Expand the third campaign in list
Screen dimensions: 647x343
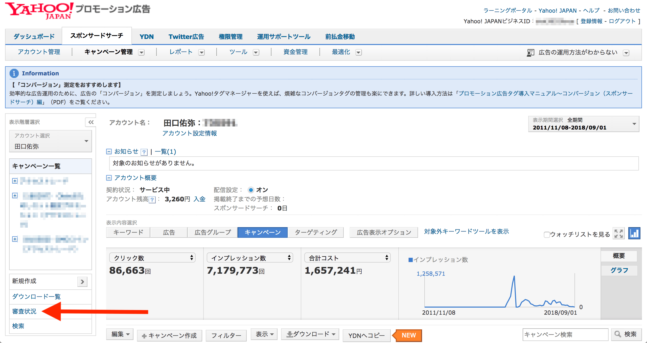coord(15,239)
